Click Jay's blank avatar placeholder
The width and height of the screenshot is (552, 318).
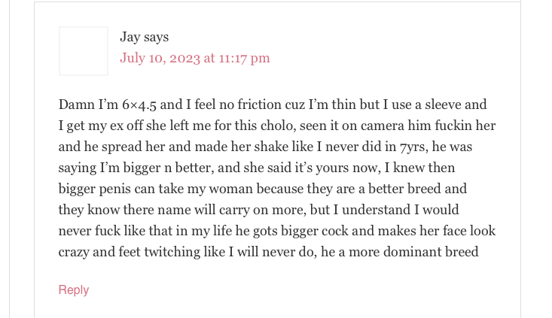coord(84,51)
